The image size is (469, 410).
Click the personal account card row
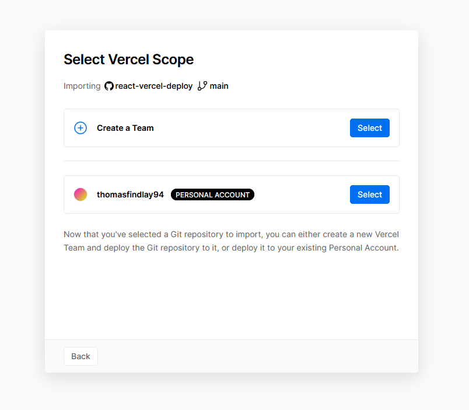point(232,194)
